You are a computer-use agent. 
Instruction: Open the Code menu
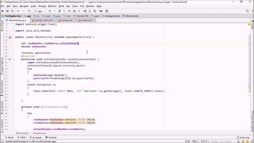[33, 6]
